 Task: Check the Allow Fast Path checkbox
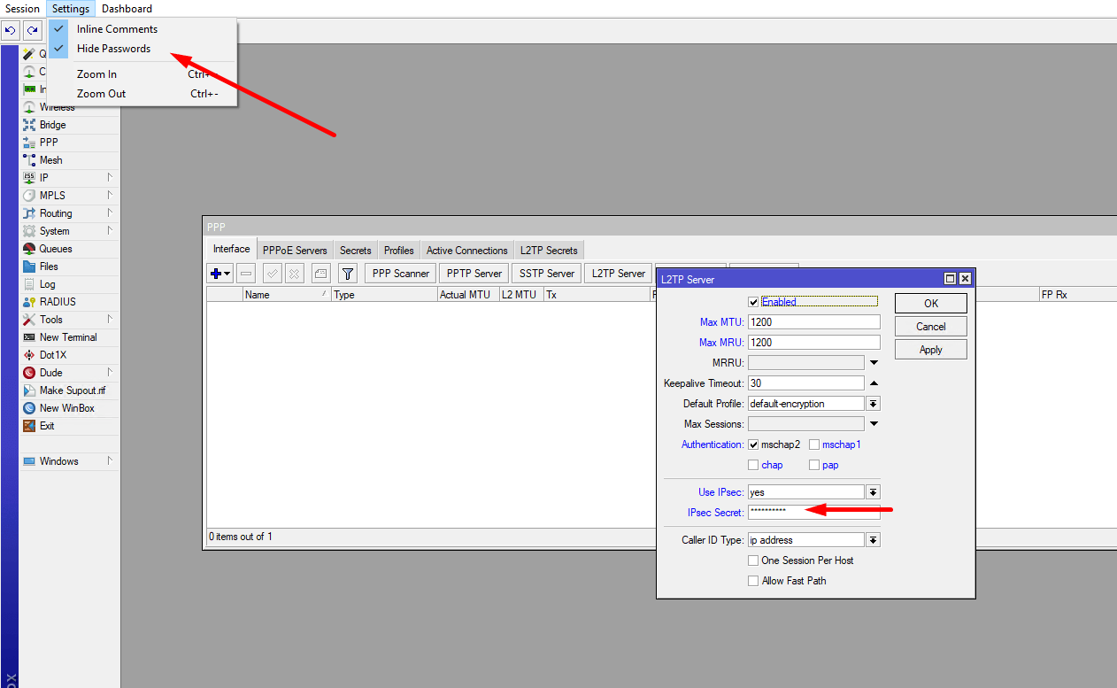click(753, 581)
